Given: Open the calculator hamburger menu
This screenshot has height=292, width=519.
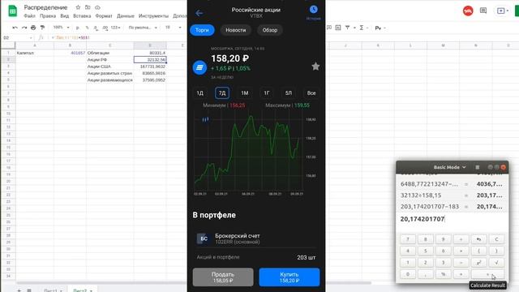Looking at the screenshot, I should (x=478, y=167).
